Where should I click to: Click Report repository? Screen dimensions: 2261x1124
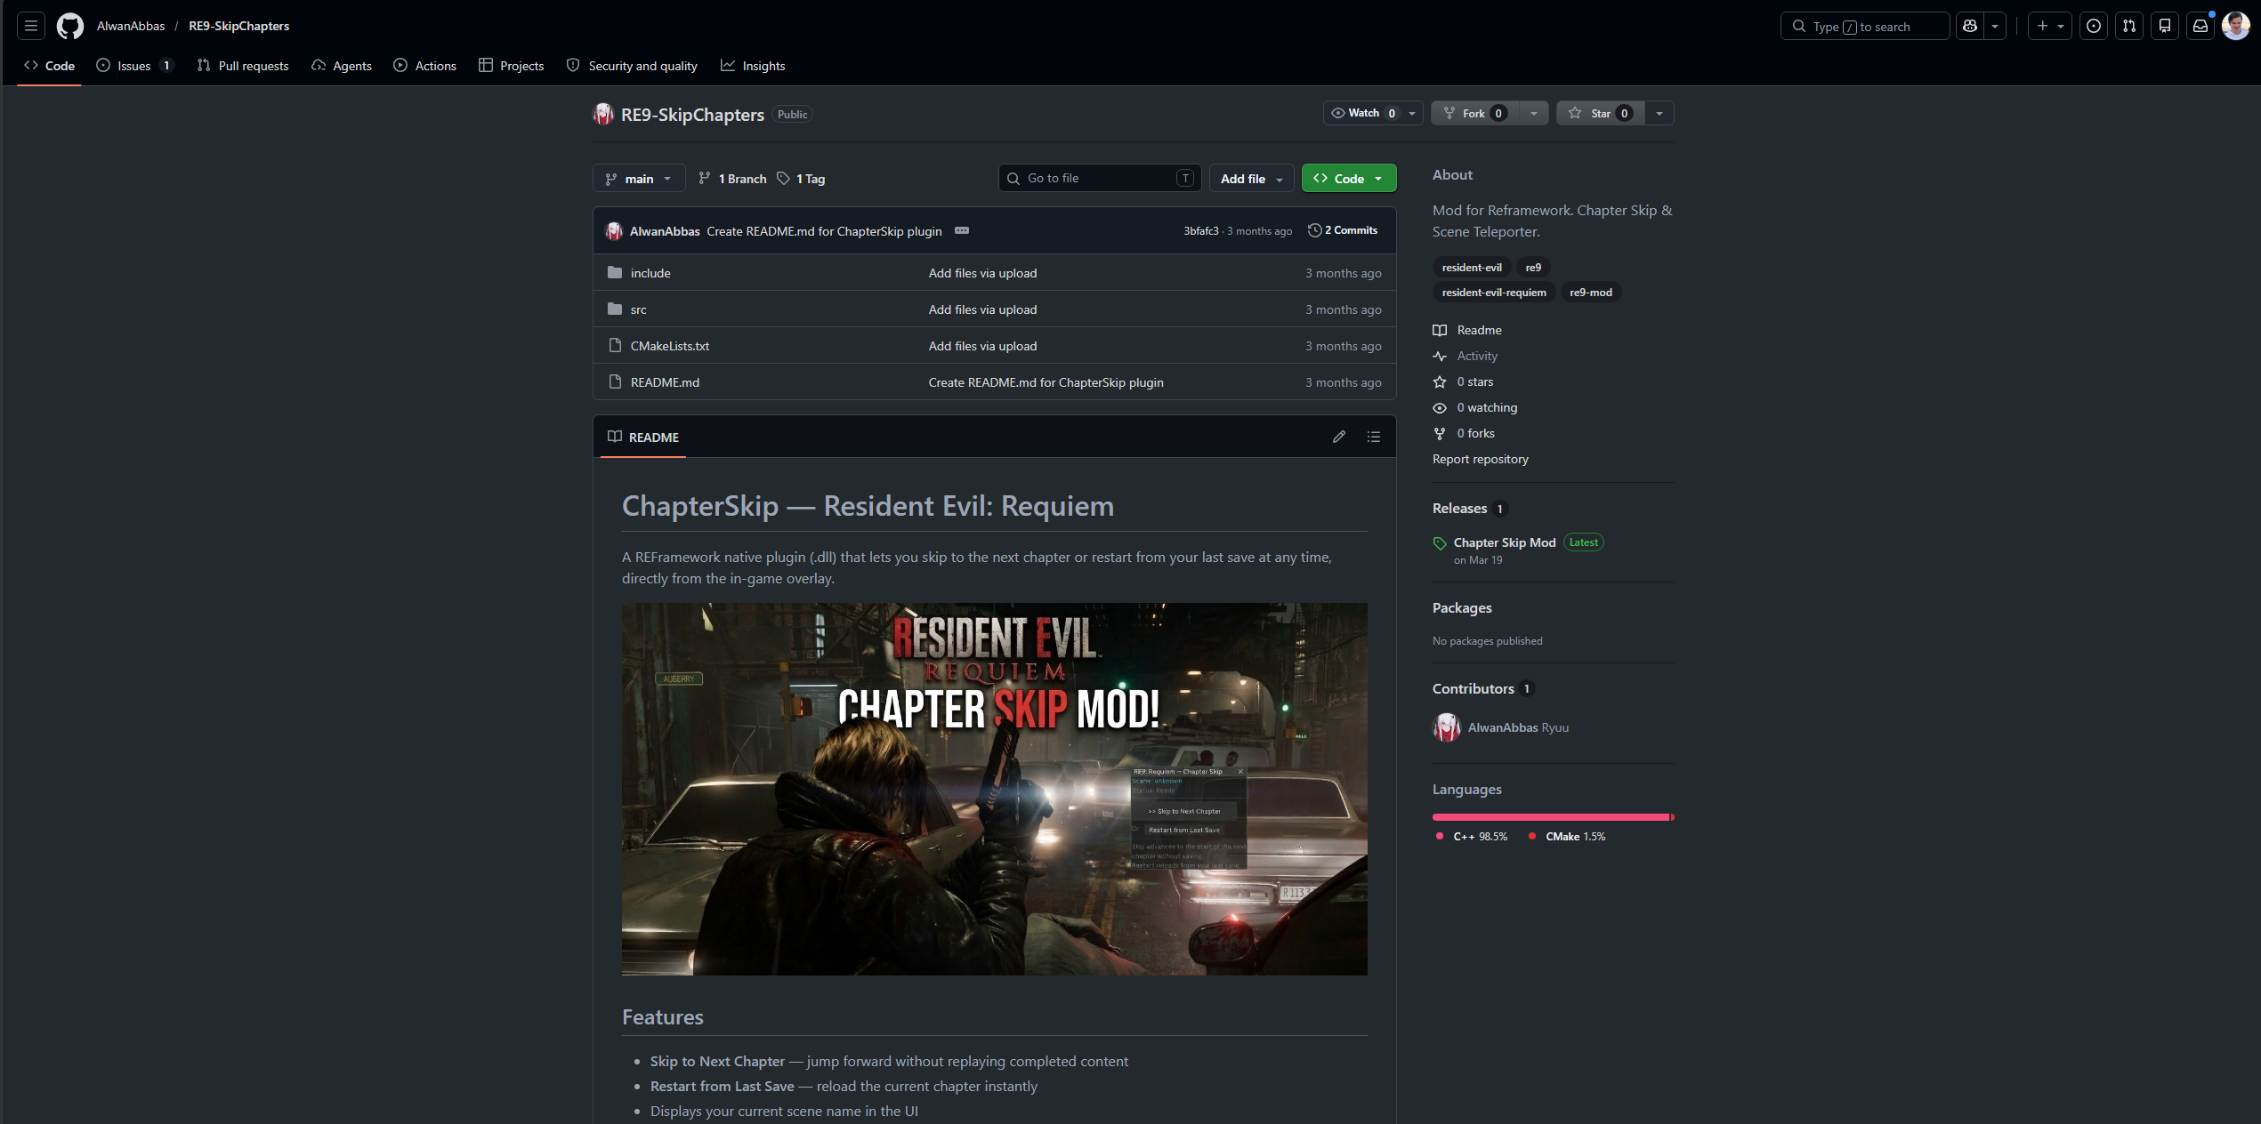1481,459
